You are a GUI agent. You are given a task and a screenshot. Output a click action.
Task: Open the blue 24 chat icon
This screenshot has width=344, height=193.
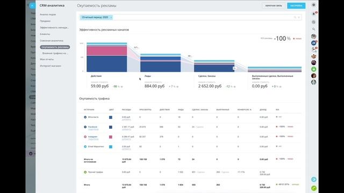314,43
